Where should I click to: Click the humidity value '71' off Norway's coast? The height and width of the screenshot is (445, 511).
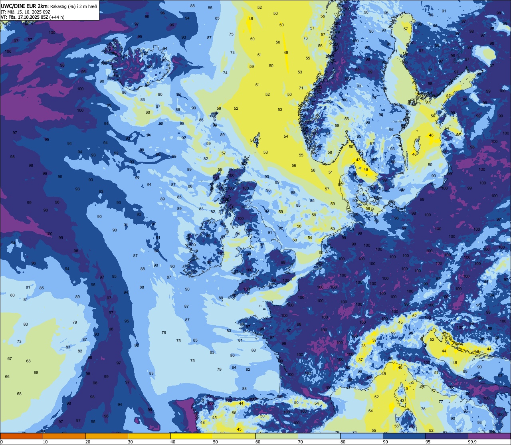[x=301, y=88]
